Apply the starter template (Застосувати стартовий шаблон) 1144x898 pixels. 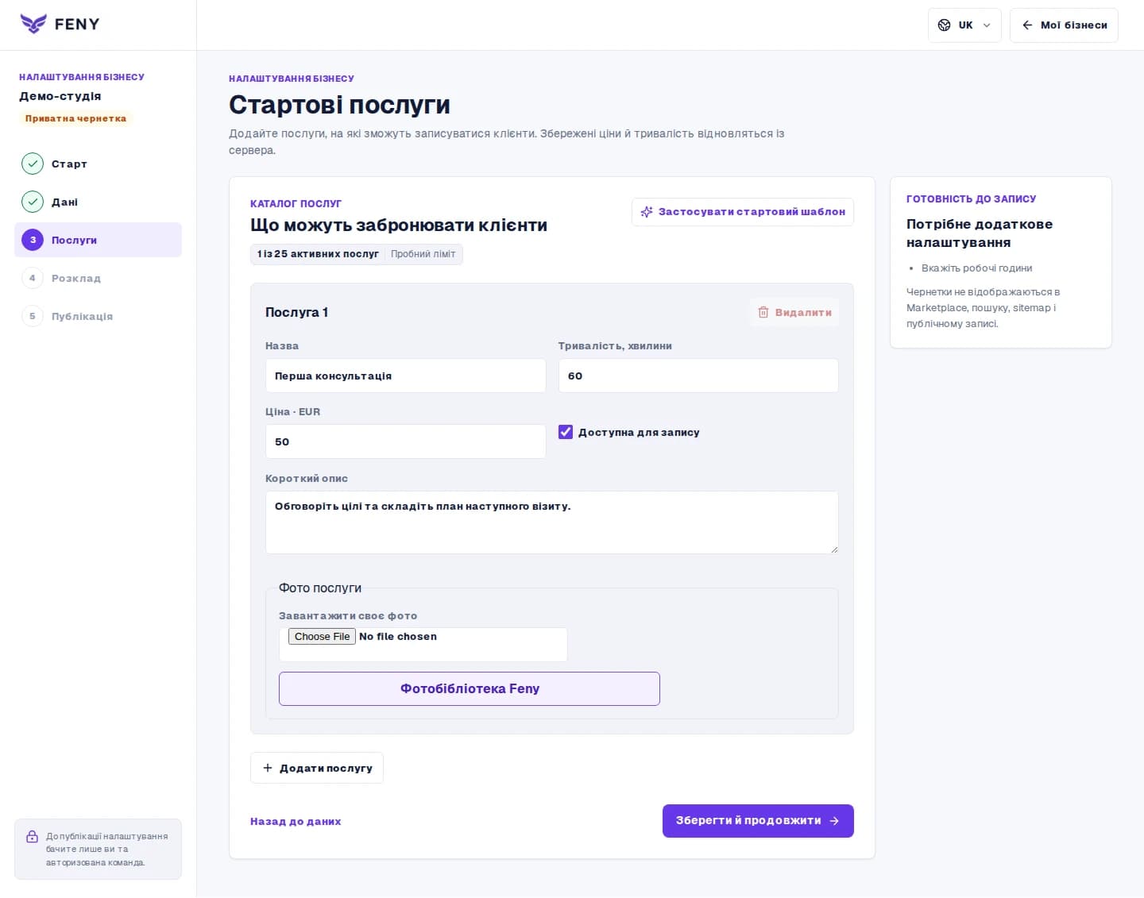coord(743,212)
